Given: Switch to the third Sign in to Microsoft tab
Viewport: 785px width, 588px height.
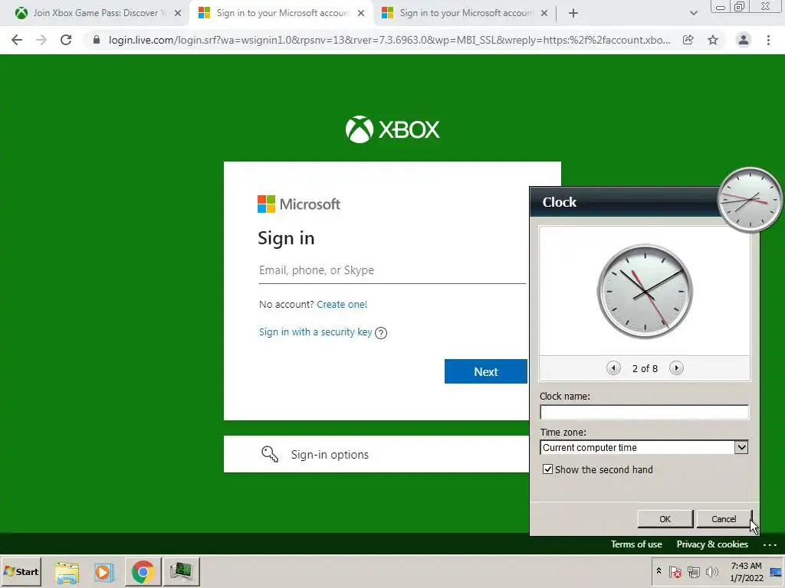Looking at the screenshot, I should coord(463,13).
